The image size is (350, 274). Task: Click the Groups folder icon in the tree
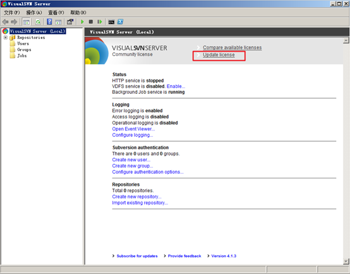[13, 49]
